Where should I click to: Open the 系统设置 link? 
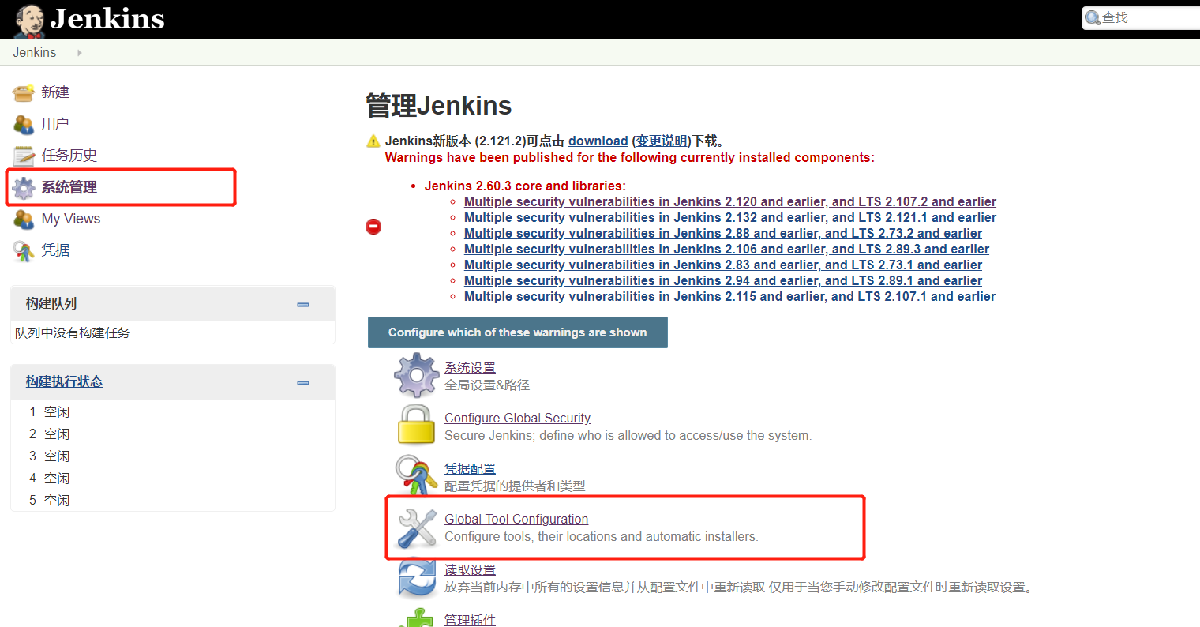(470, 367)
